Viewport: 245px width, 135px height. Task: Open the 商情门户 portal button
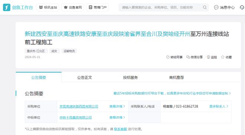(97, 7)
